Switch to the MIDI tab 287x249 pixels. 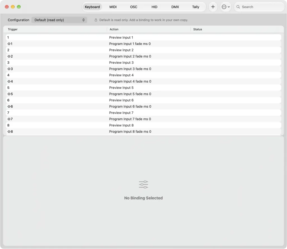(113, 7)
